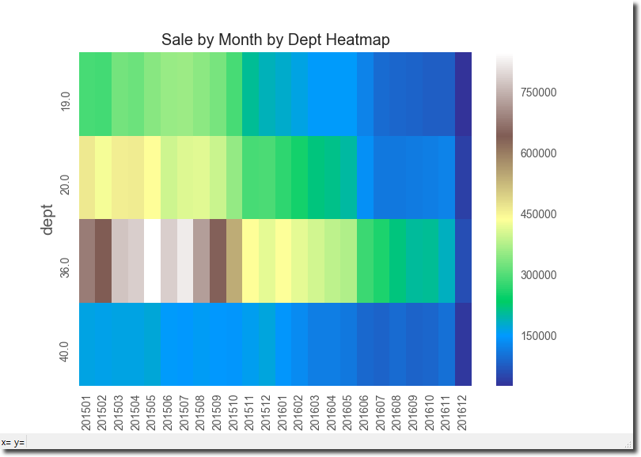The height and width of the screenshot is (457, 641).
Task: Click the 'Sale by Month by Dept Heatmap' title
Action: point(275,40)
